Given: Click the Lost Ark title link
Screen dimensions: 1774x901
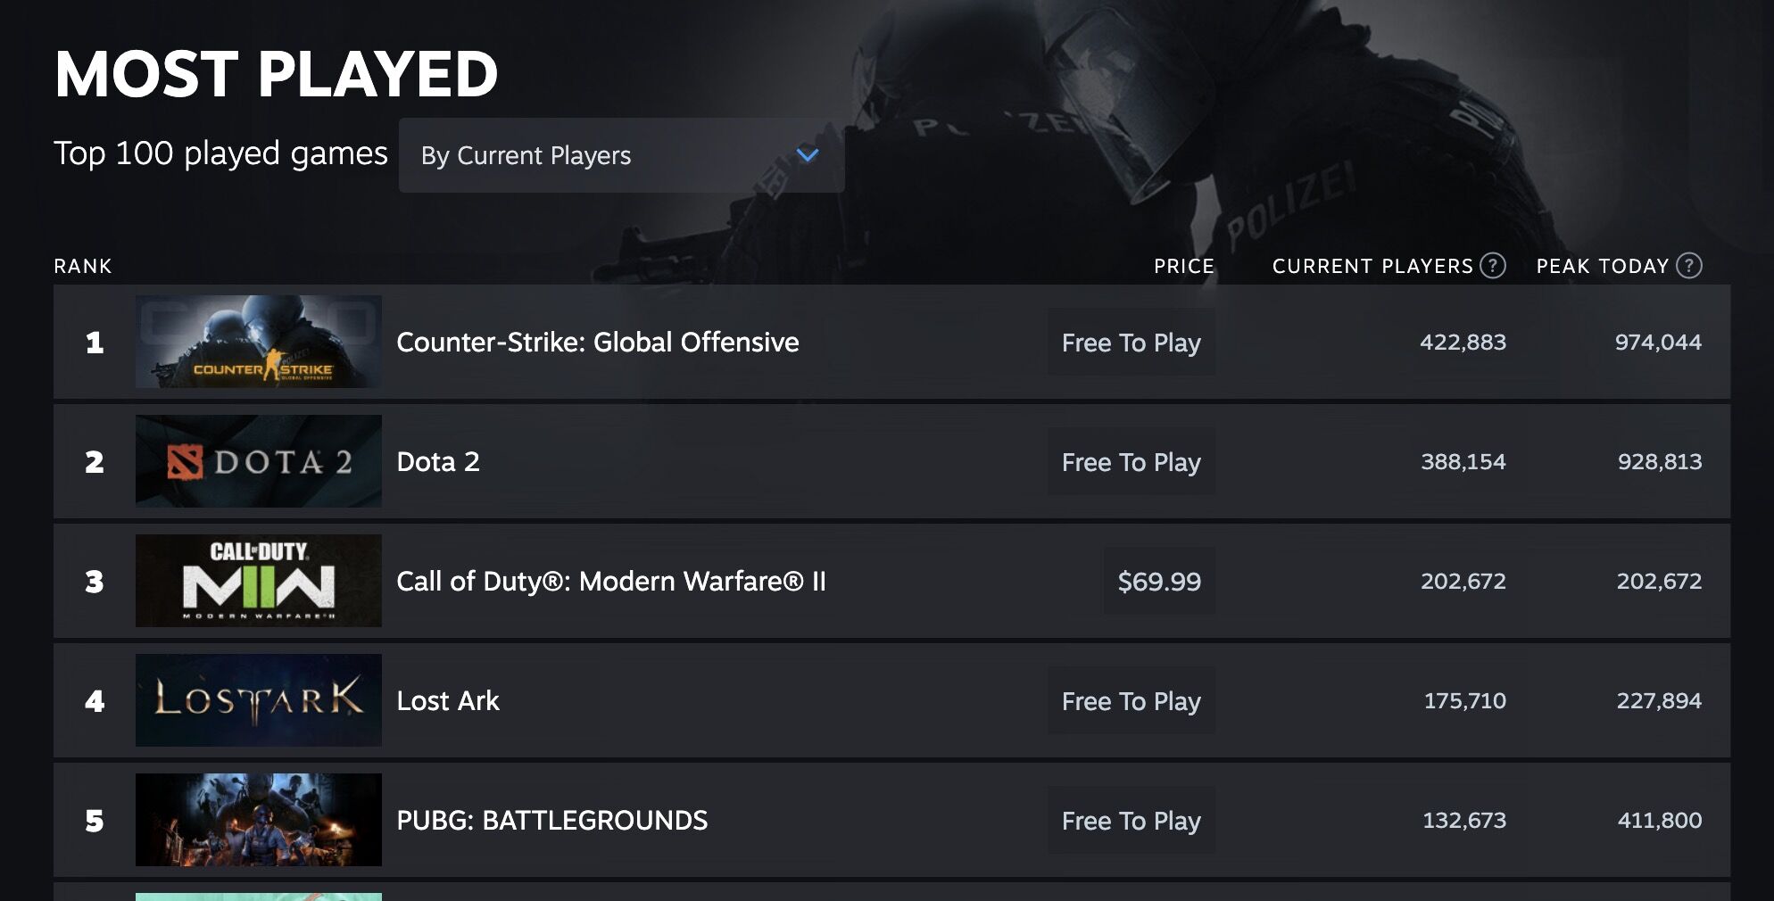Looking at the screenshot, I should 448,701.
